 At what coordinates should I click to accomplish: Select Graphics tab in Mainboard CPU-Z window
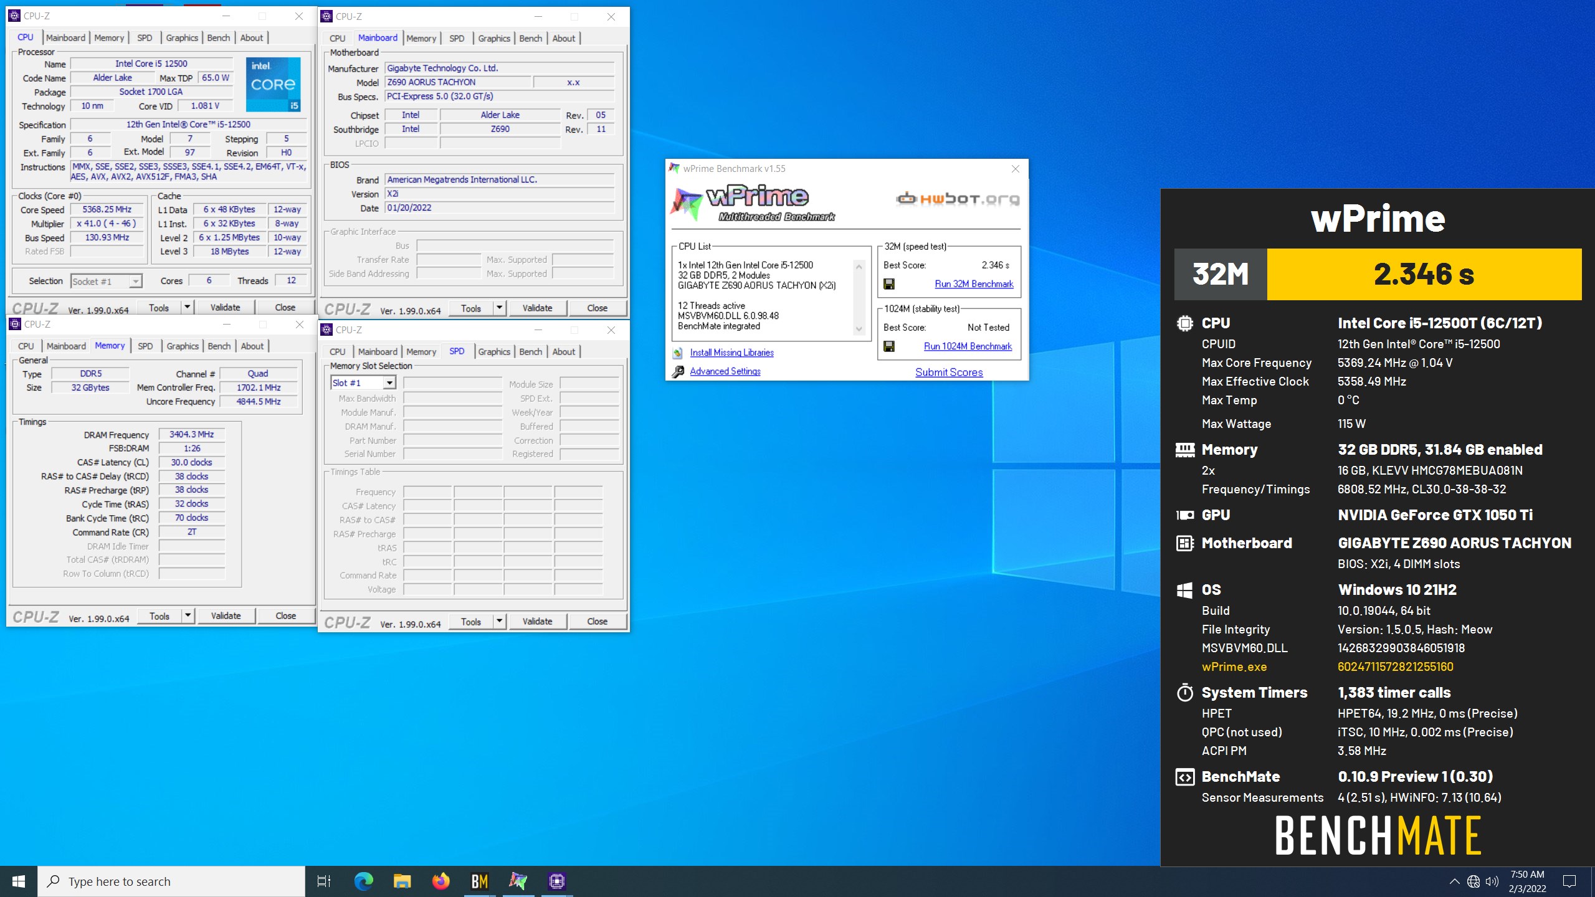click(x=494, y=39)
